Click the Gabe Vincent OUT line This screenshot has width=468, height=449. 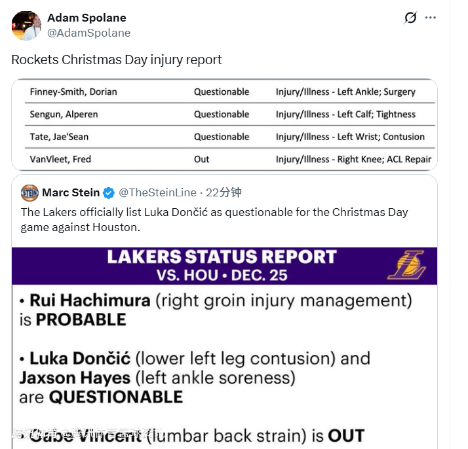(190, 436)
